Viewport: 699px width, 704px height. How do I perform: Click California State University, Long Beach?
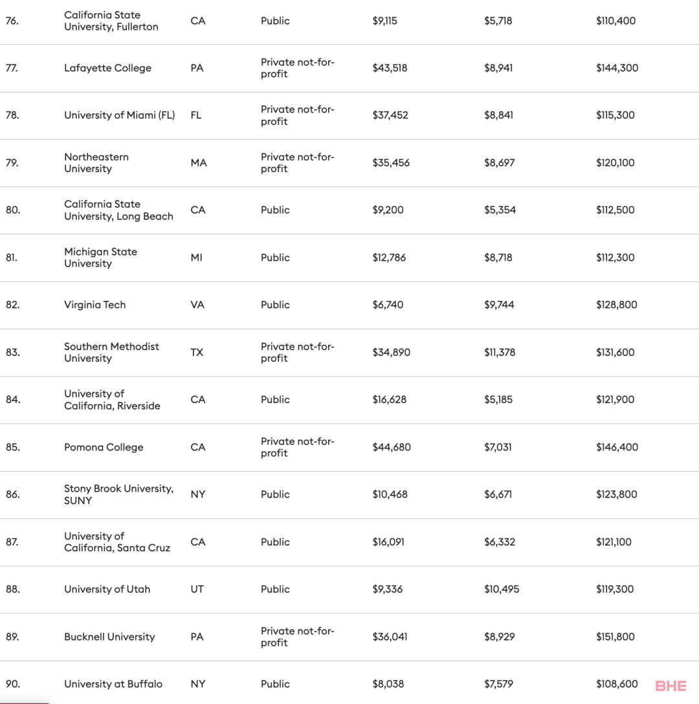118,210
